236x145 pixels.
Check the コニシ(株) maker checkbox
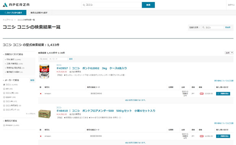pos(4,93)
